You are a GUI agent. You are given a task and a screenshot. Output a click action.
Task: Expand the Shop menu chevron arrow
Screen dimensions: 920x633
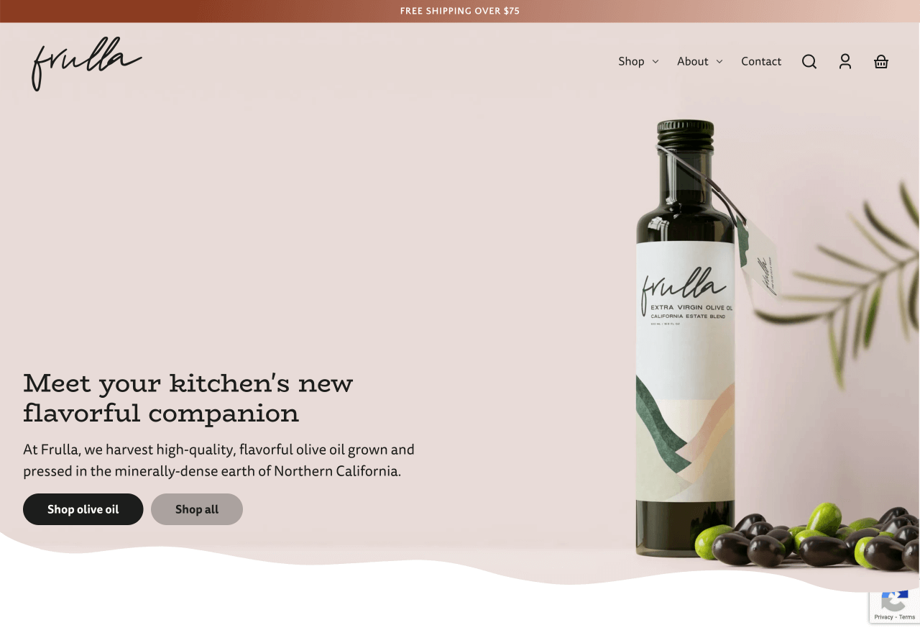pyautogui.click(x=655, y=62)
